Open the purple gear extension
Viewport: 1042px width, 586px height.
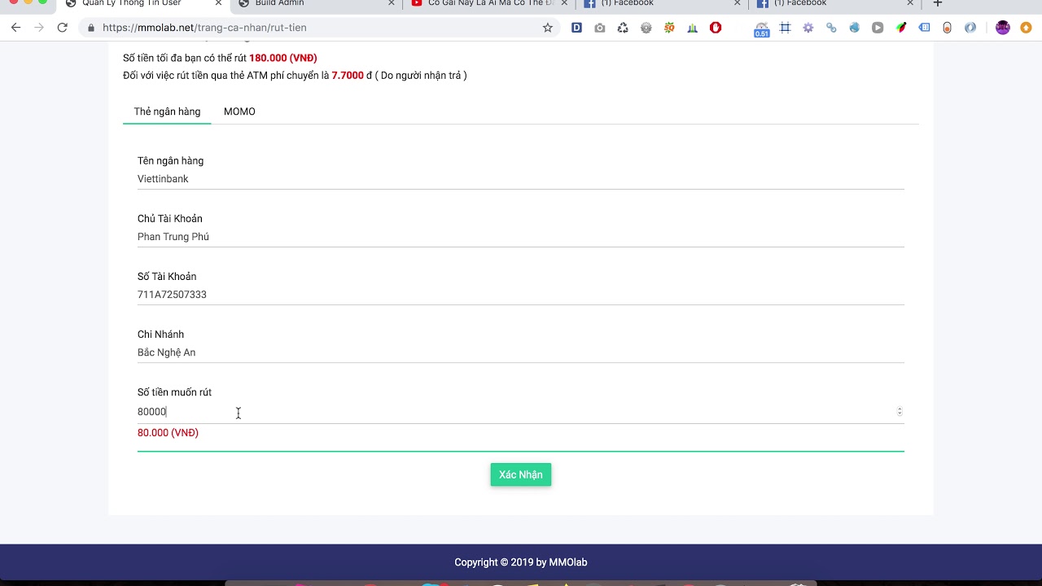pyautogui.click(x=808, y=28)
